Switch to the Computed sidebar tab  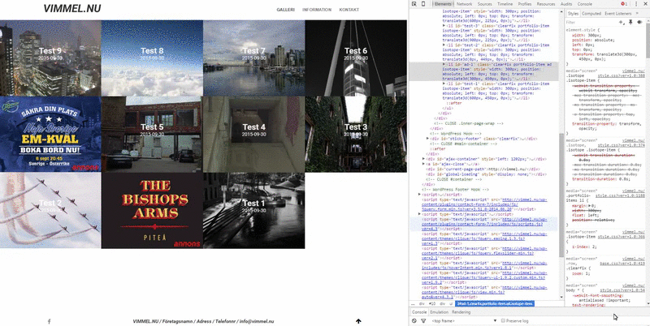[591, 14]
